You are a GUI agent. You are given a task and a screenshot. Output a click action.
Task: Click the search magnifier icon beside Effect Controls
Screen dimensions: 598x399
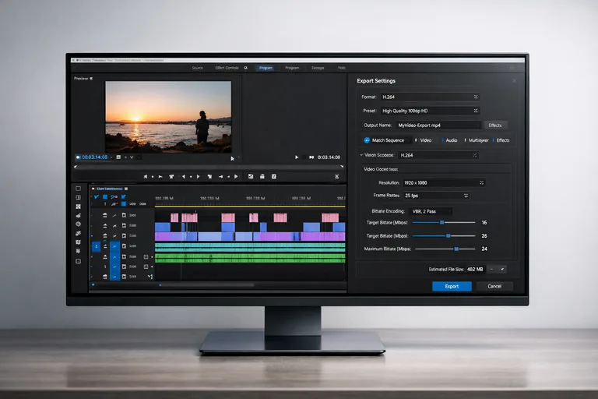click(x=246, y=68)
